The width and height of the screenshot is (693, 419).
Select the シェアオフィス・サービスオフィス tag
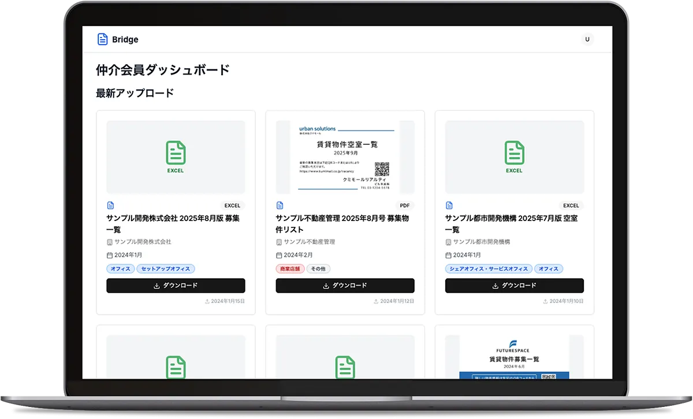pyautogui.click(x=489, y=269)
